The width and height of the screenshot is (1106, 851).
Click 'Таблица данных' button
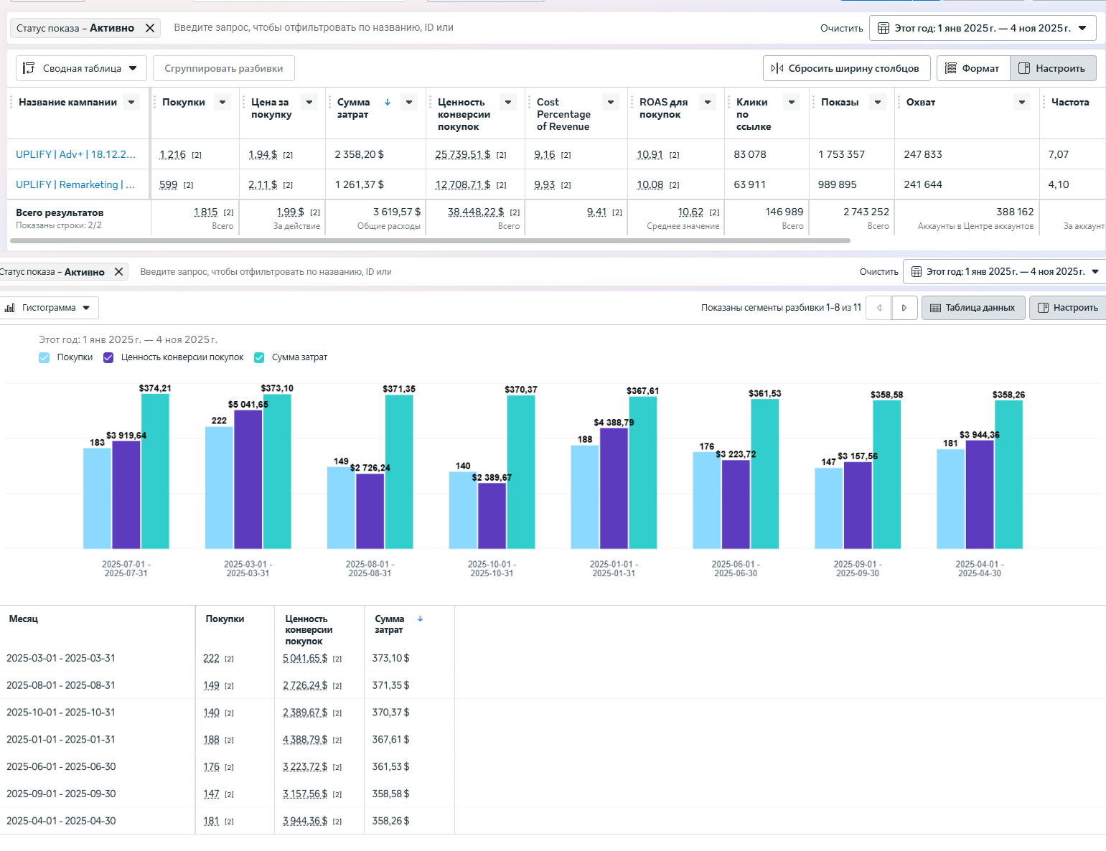pos(973,308)
